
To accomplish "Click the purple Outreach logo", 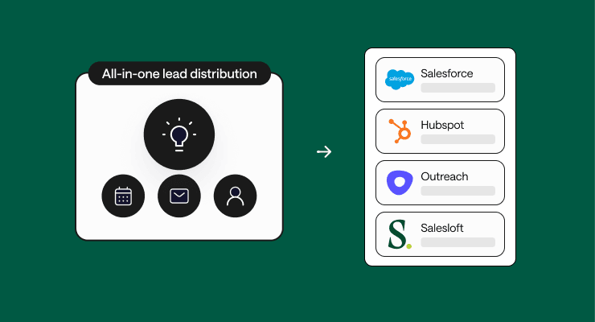I will (400, 183).
